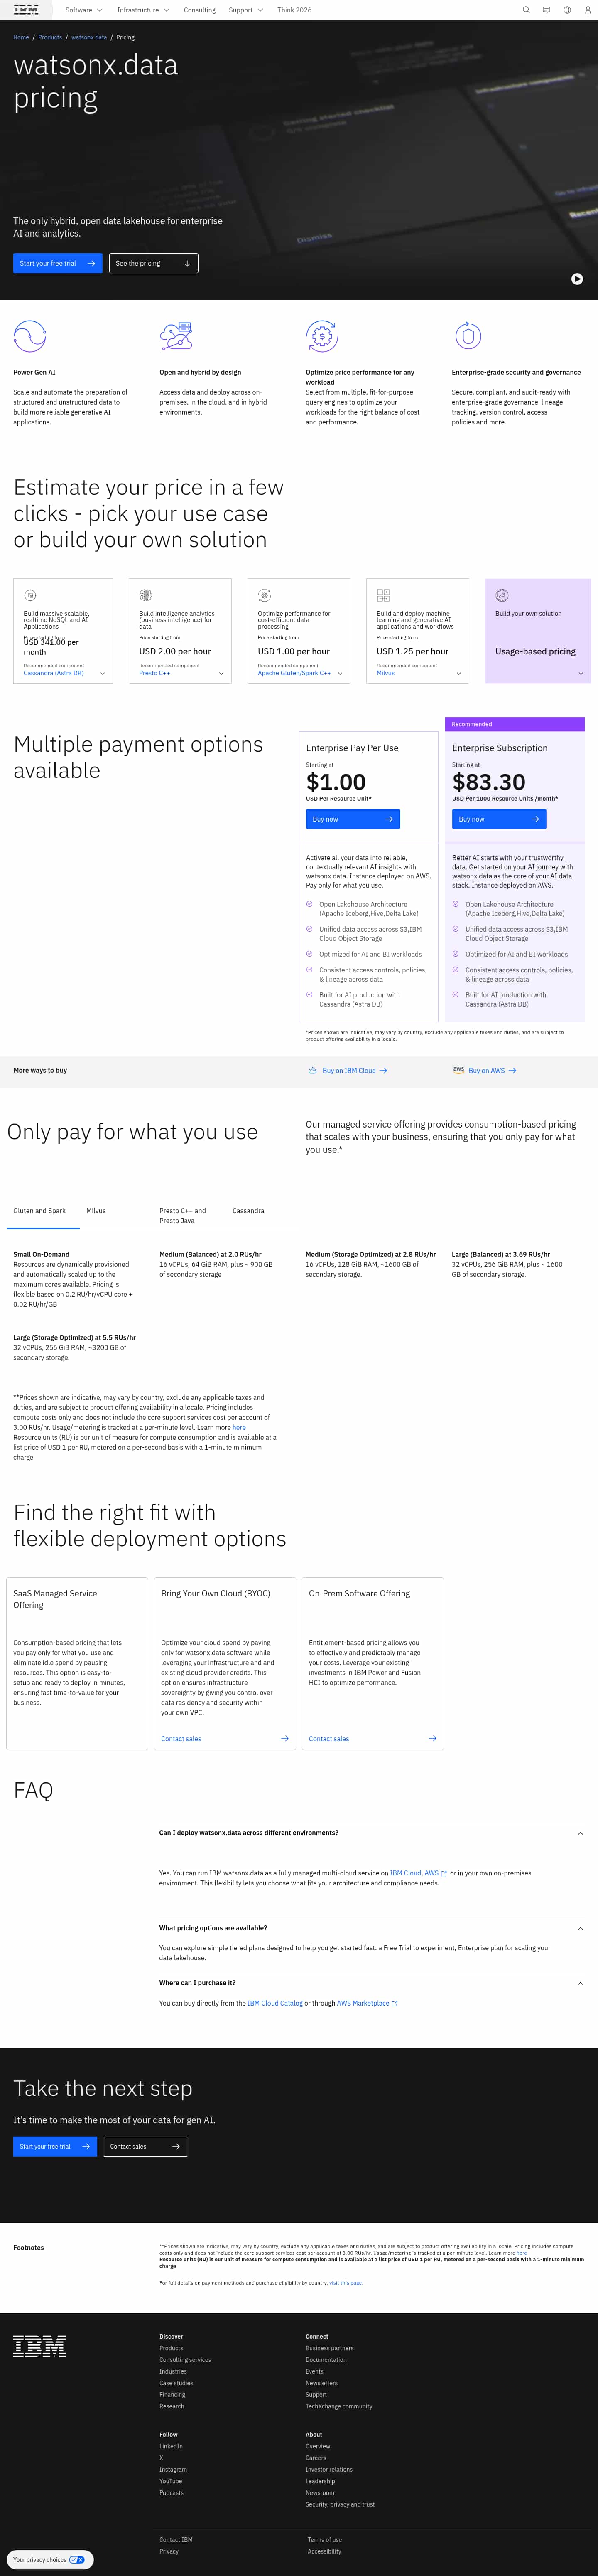Open the Contact IBM footer link
The width and height of the screenshot is (598, 2576).
[176, 2539]
